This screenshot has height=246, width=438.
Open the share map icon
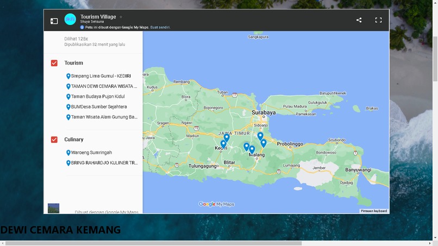click(x=359, y=20)
